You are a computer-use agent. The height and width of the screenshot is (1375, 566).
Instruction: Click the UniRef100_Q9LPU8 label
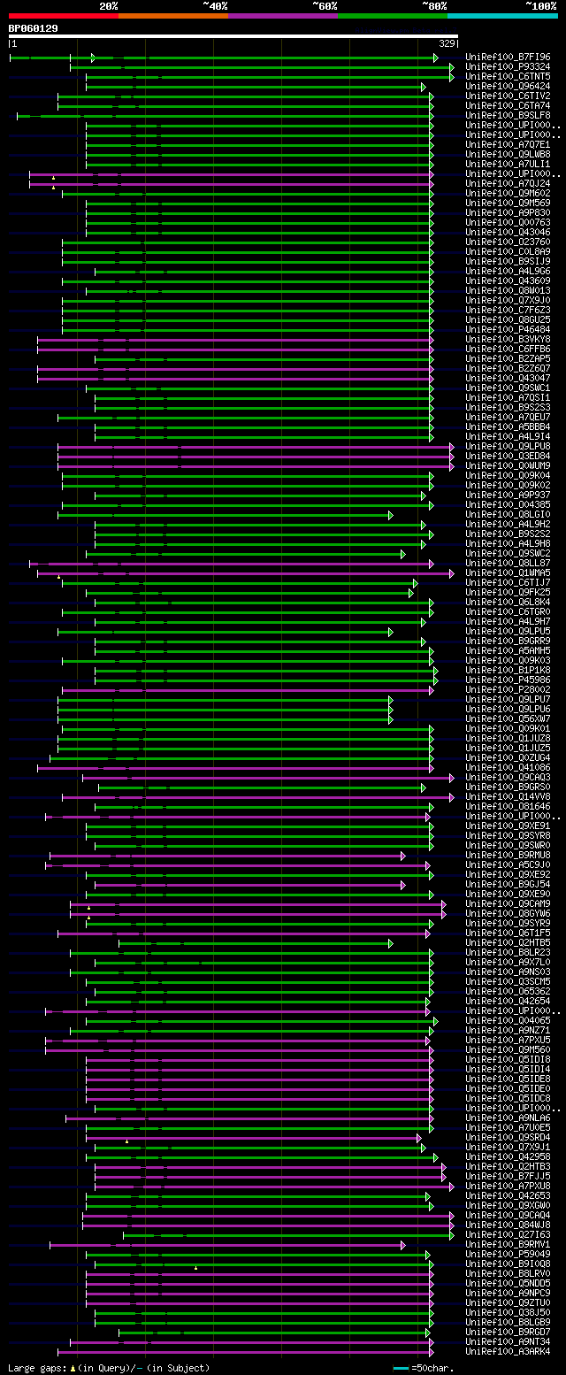click(x=508, y=446)
